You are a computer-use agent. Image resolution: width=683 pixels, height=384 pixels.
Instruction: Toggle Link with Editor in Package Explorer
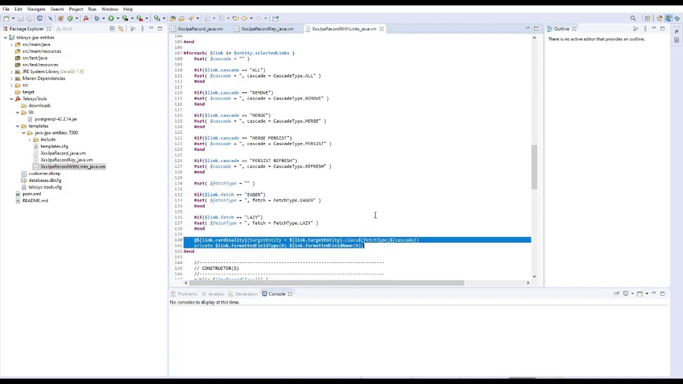click(121, 29)
